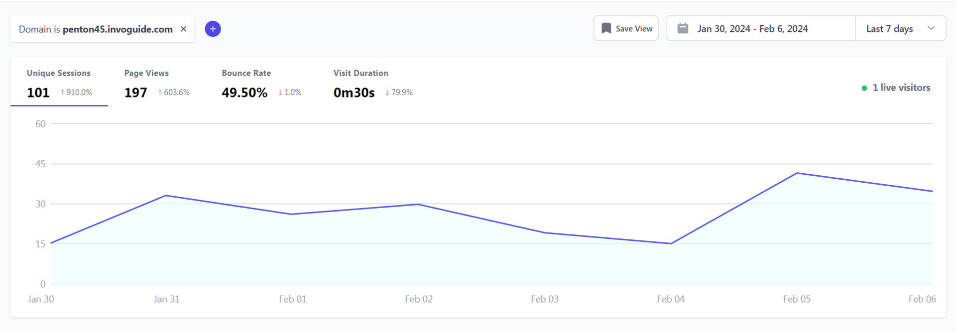Click the 1 live visitors link

tap(901, 88)
